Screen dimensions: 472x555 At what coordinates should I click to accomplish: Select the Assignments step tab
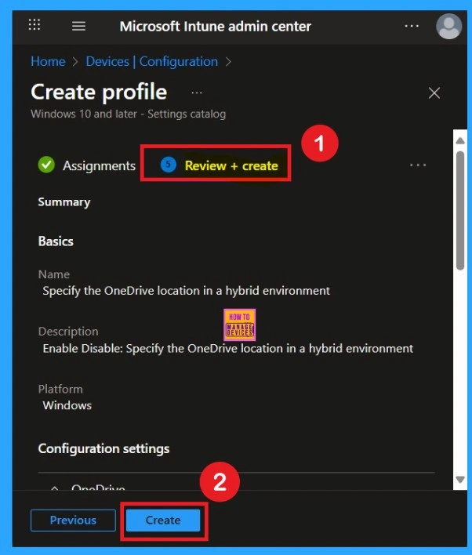99,165
